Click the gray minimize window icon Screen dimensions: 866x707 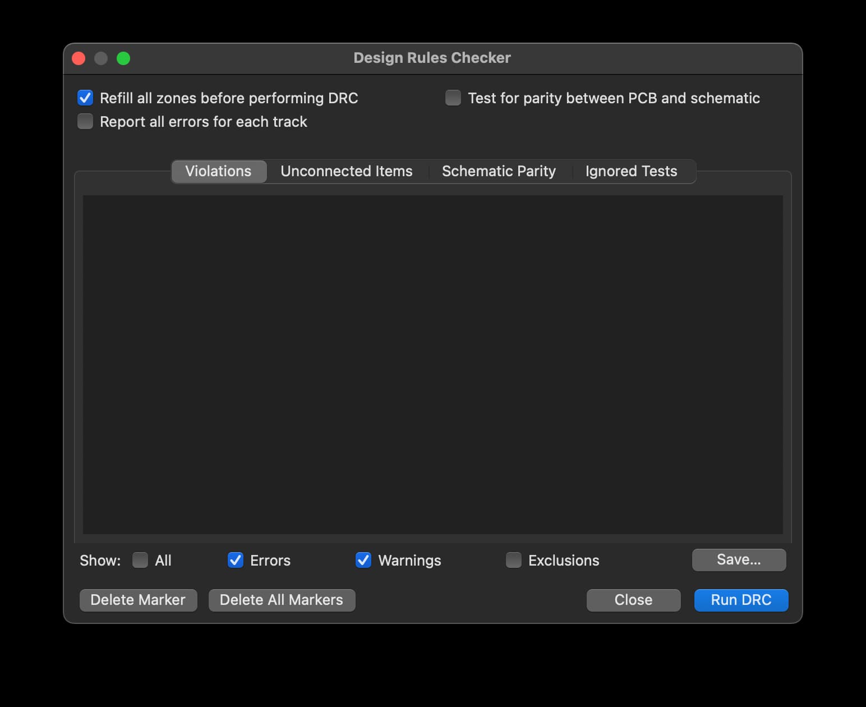click(x=101, y=58)
